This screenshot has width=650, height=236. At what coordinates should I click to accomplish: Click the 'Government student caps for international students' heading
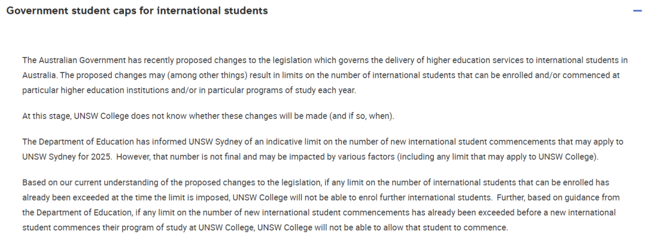point(137,11)
